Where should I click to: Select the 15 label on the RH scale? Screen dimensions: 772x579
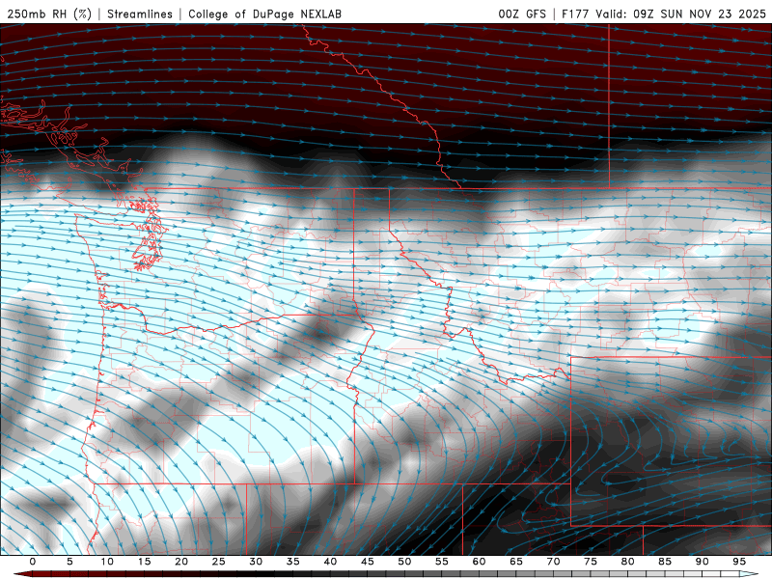click(x=144, y=562)
